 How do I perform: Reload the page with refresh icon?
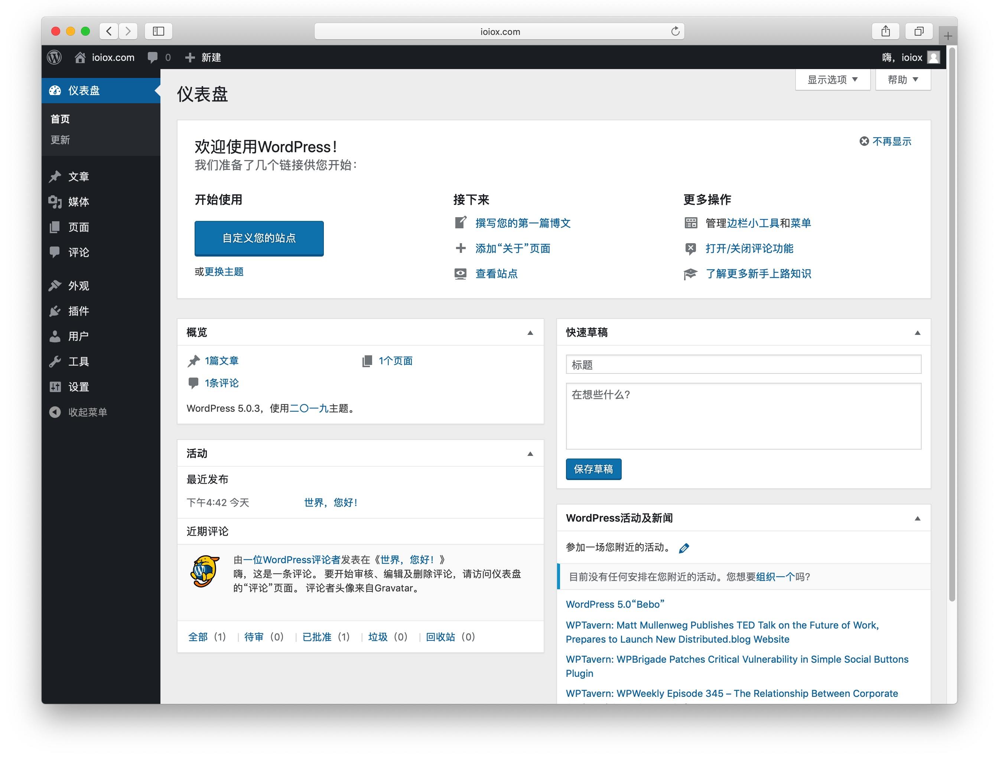tap(675, 31)
